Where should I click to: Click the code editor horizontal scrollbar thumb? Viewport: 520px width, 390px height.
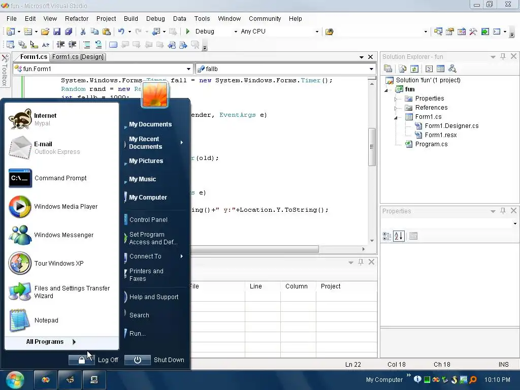[254, 249]
